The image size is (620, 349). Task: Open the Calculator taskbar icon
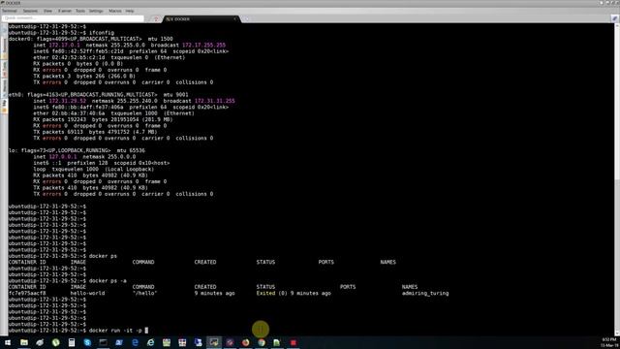pos(72,342)
